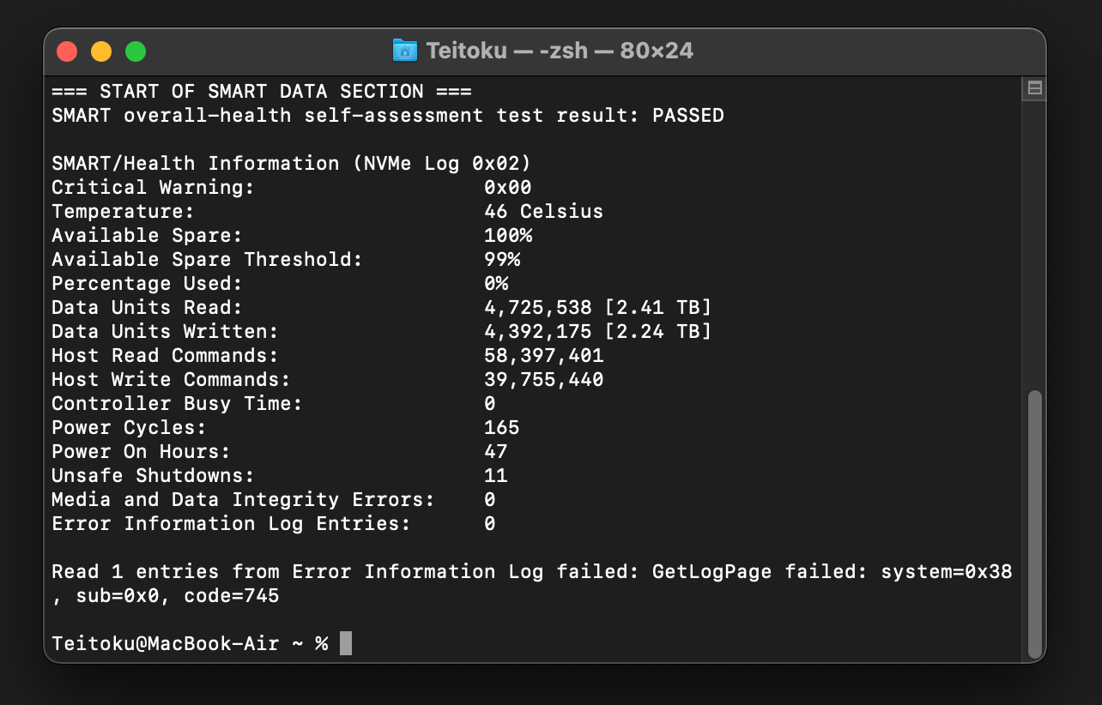Click the "Available Spare Threshold:" label

click(207, 259)
